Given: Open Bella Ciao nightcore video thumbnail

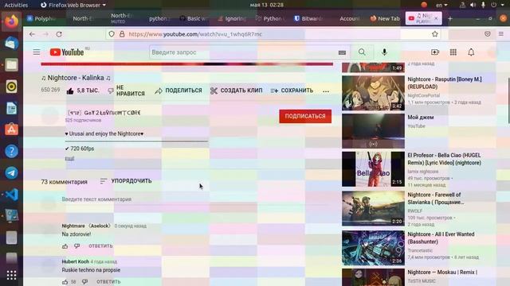Looking at the screenshot, I should (373, 169).
